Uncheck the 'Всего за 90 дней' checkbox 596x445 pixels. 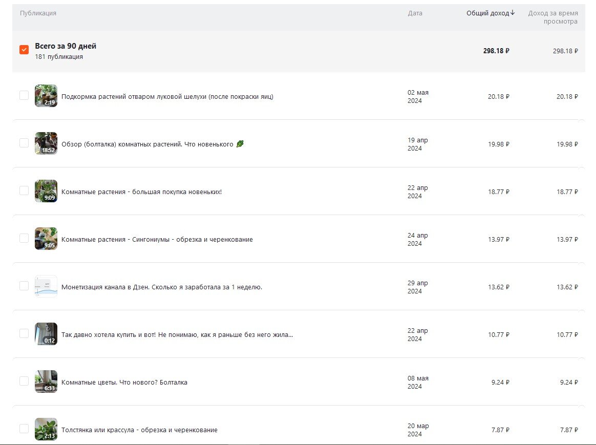24,50
